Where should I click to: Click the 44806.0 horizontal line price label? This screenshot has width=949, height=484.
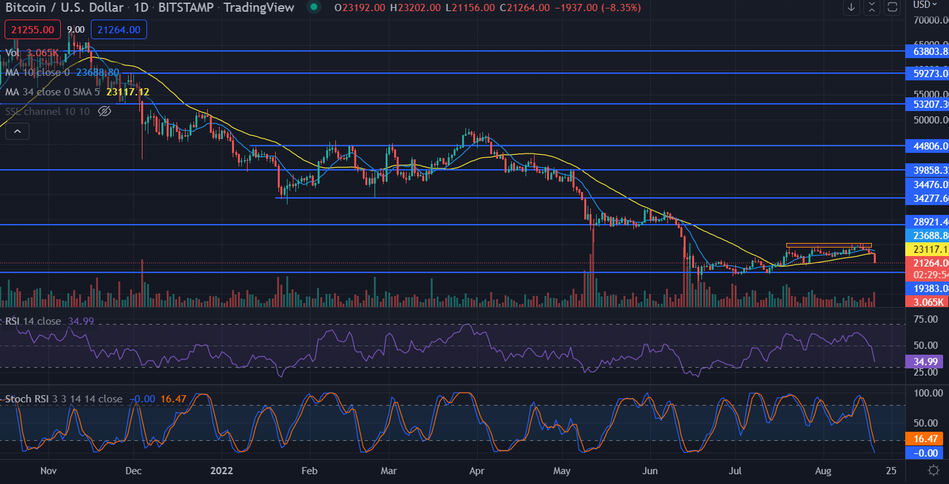click(927, 146)
